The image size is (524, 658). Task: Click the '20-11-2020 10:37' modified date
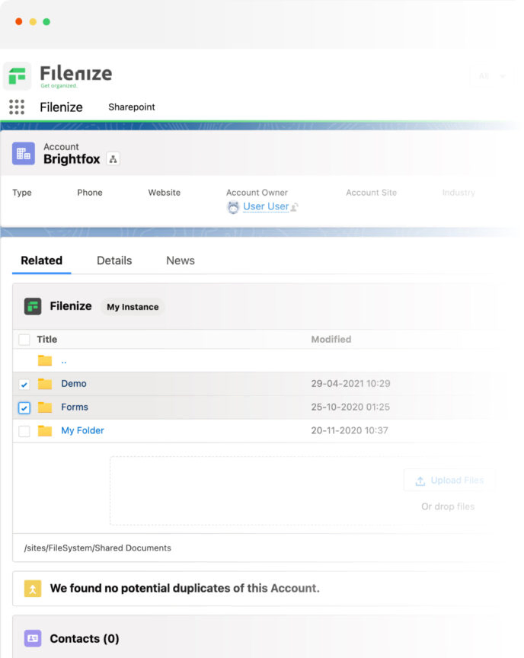pos(350,430)
